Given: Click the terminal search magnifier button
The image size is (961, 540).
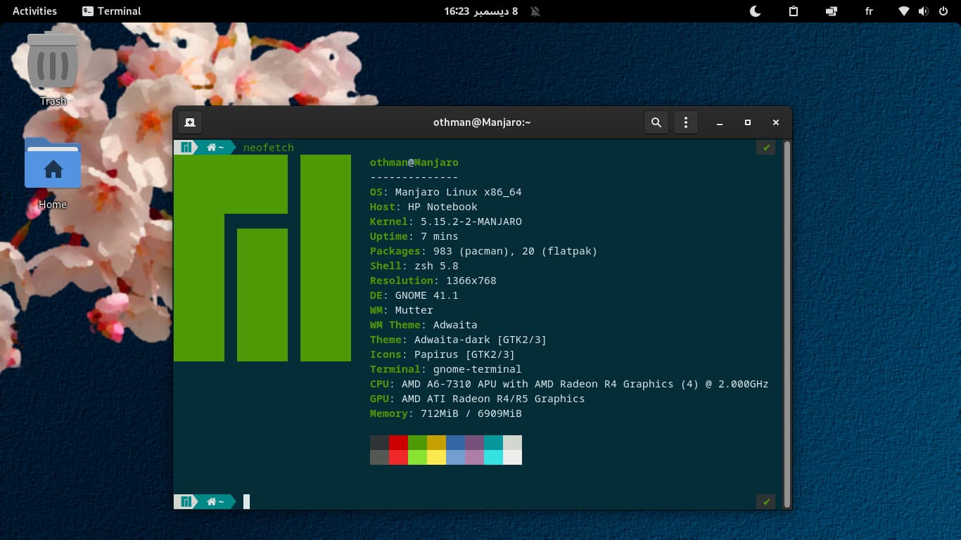Looking at the screenshot, I should [656, 122].
